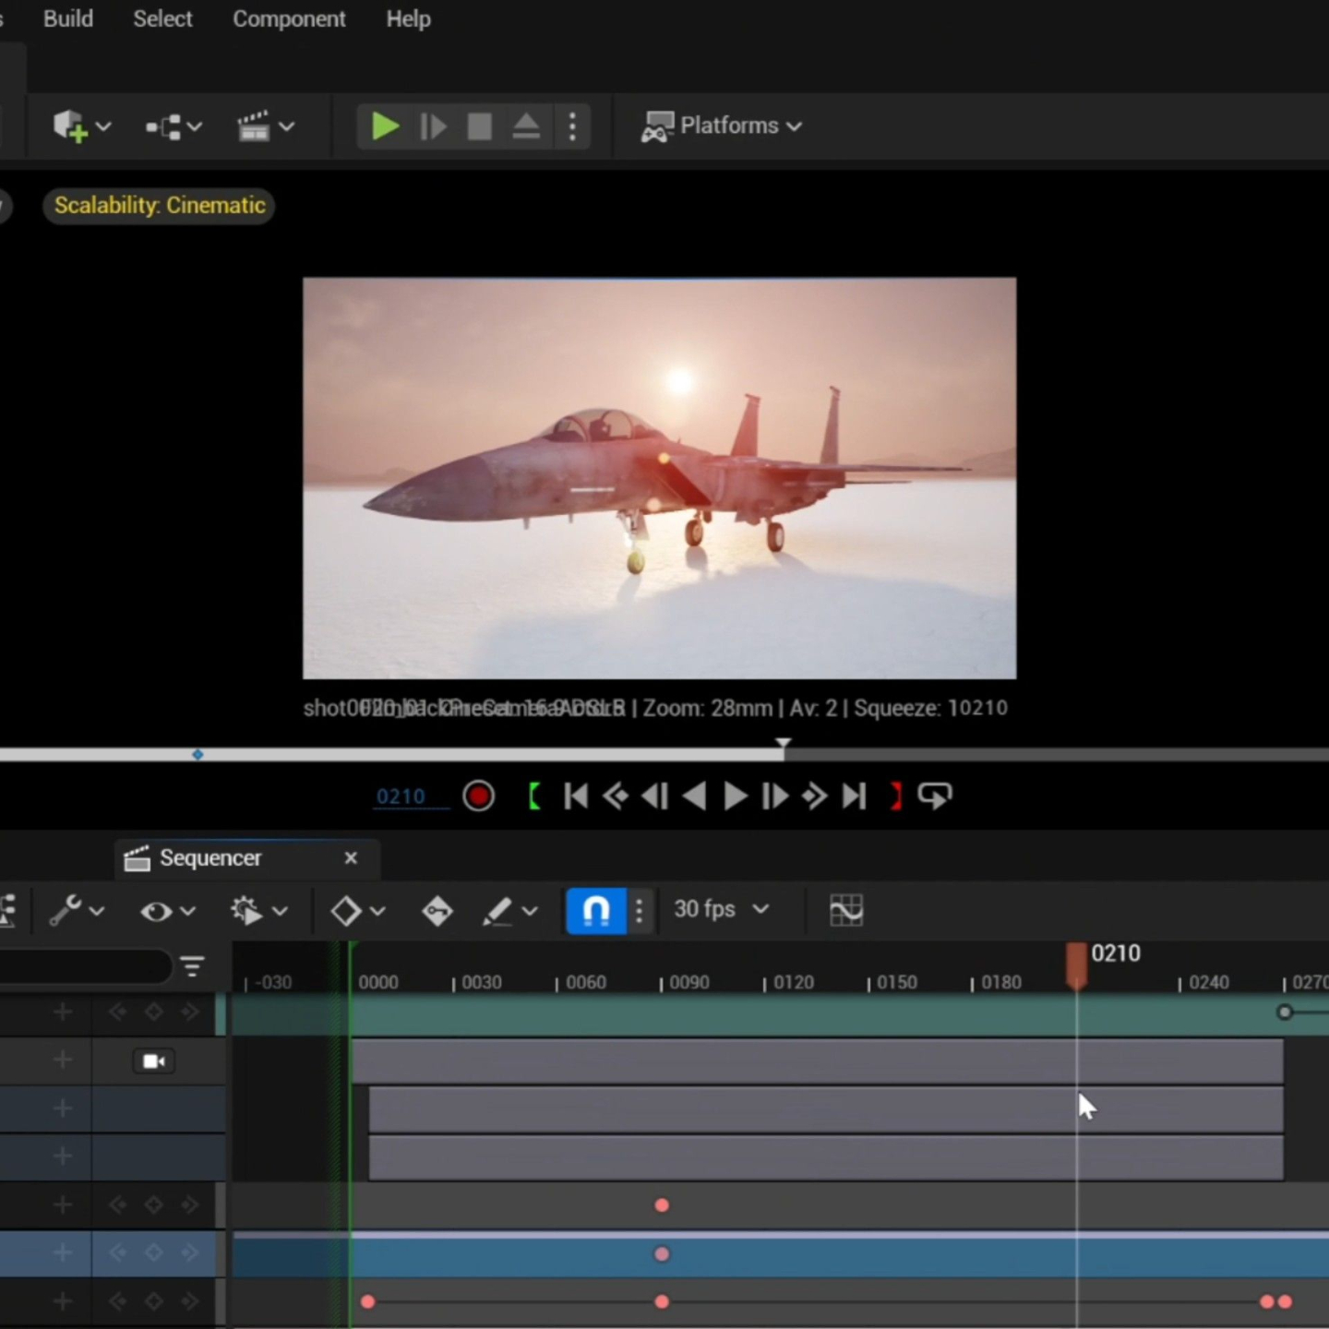1329x1329 pixels.
Task: Open the Build menu
Action: (x=68, y=18)
